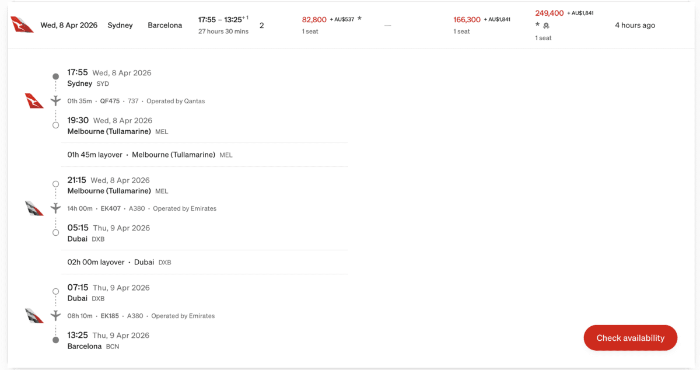Select the 82,800 points fare option
Image resolution: width=700 pixels, height=370 pixels.
(x=314, y=19)
